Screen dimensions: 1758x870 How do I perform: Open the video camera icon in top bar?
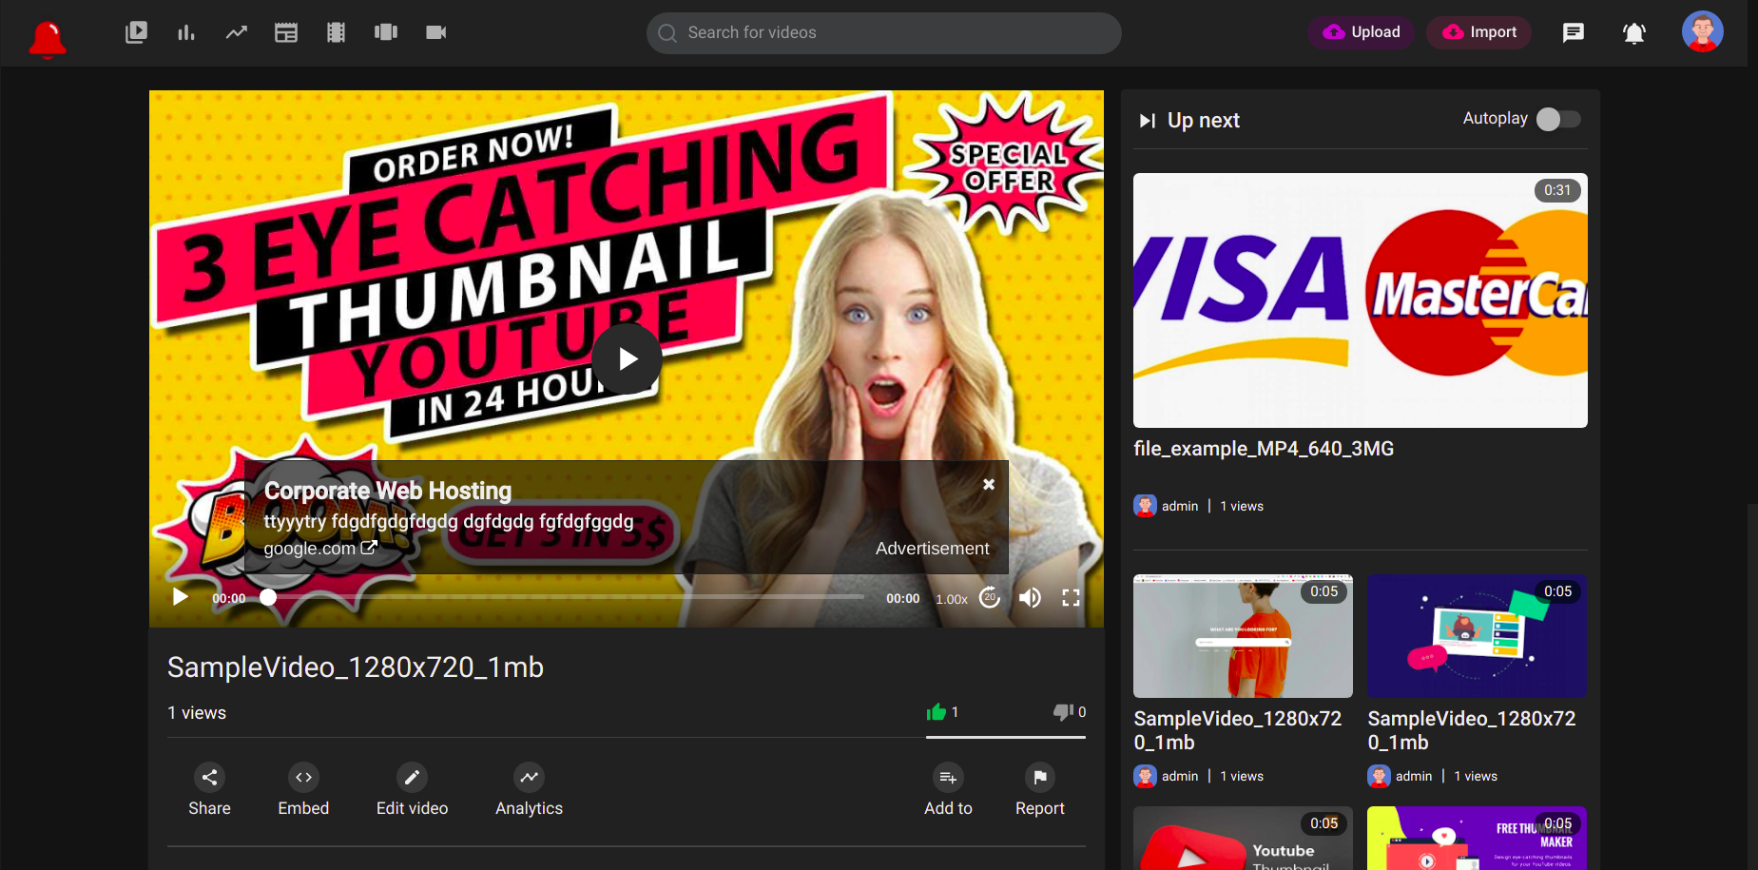click(436, 32)
